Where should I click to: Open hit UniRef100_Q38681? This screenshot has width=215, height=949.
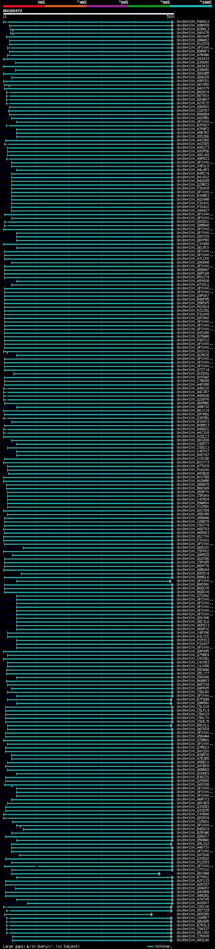tap(193, 70)
